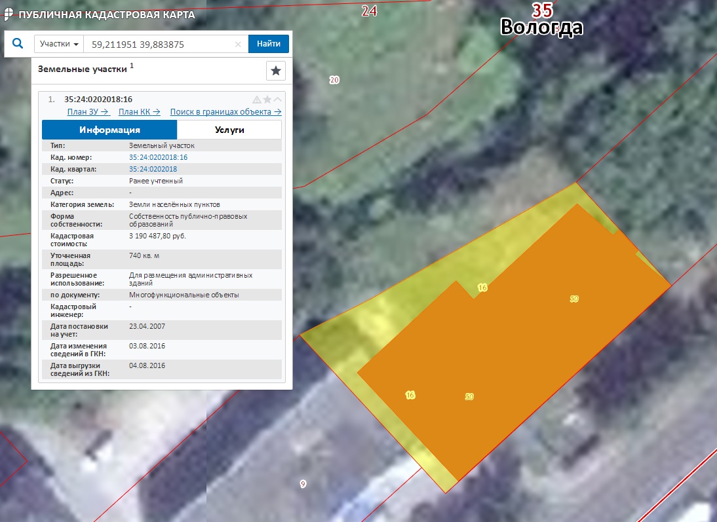Open the План КК link
Image resolution: width=717 pixels, height=522 pixels.
pyautogui.click(x=139, y=112)
